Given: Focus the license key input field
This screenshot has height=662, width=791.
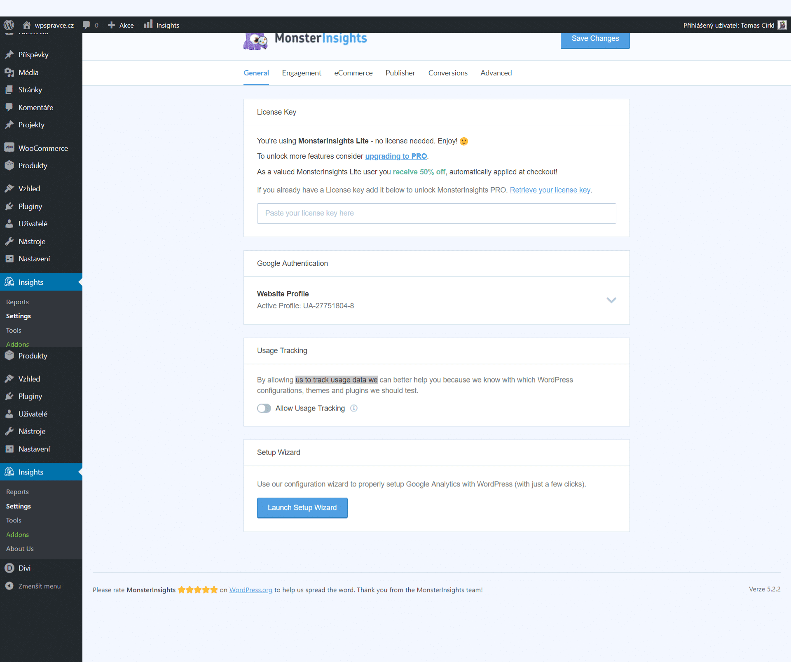Looking at the screenshot, I should 437,214.
